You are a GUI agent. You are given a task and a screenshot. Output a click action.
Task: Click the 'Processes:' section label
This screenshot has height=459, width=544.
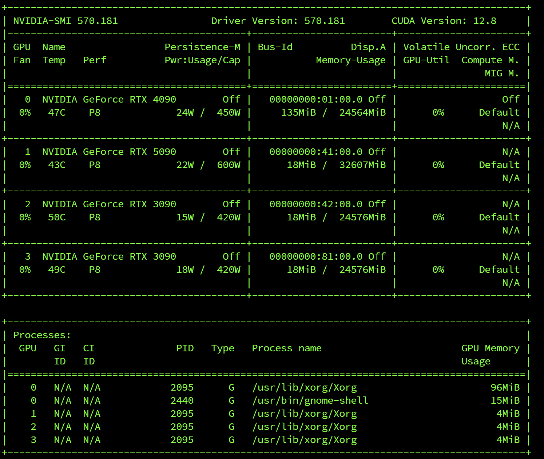point(42,335)
